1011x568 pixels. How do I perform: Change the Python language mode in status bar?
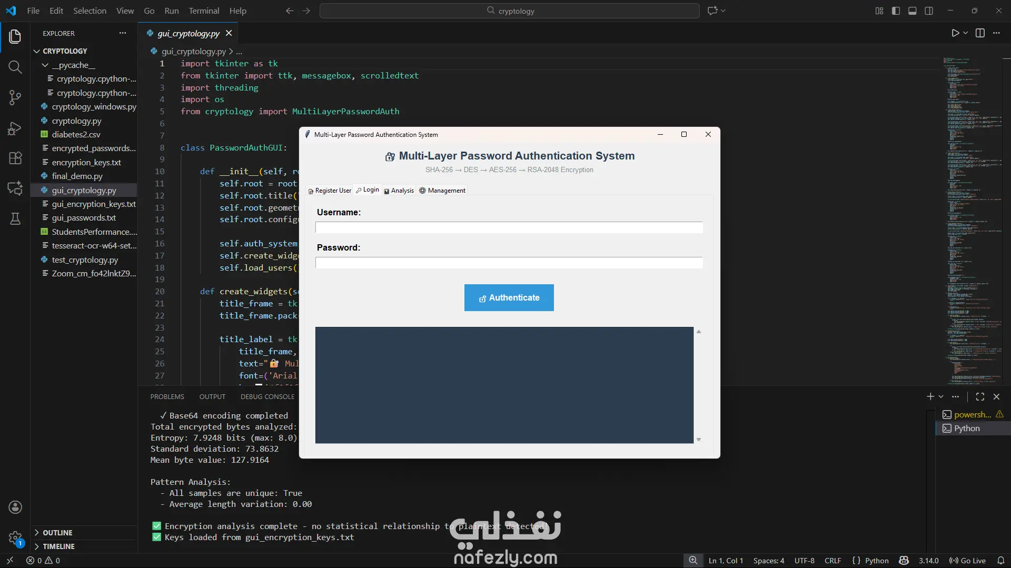point(877,561)
